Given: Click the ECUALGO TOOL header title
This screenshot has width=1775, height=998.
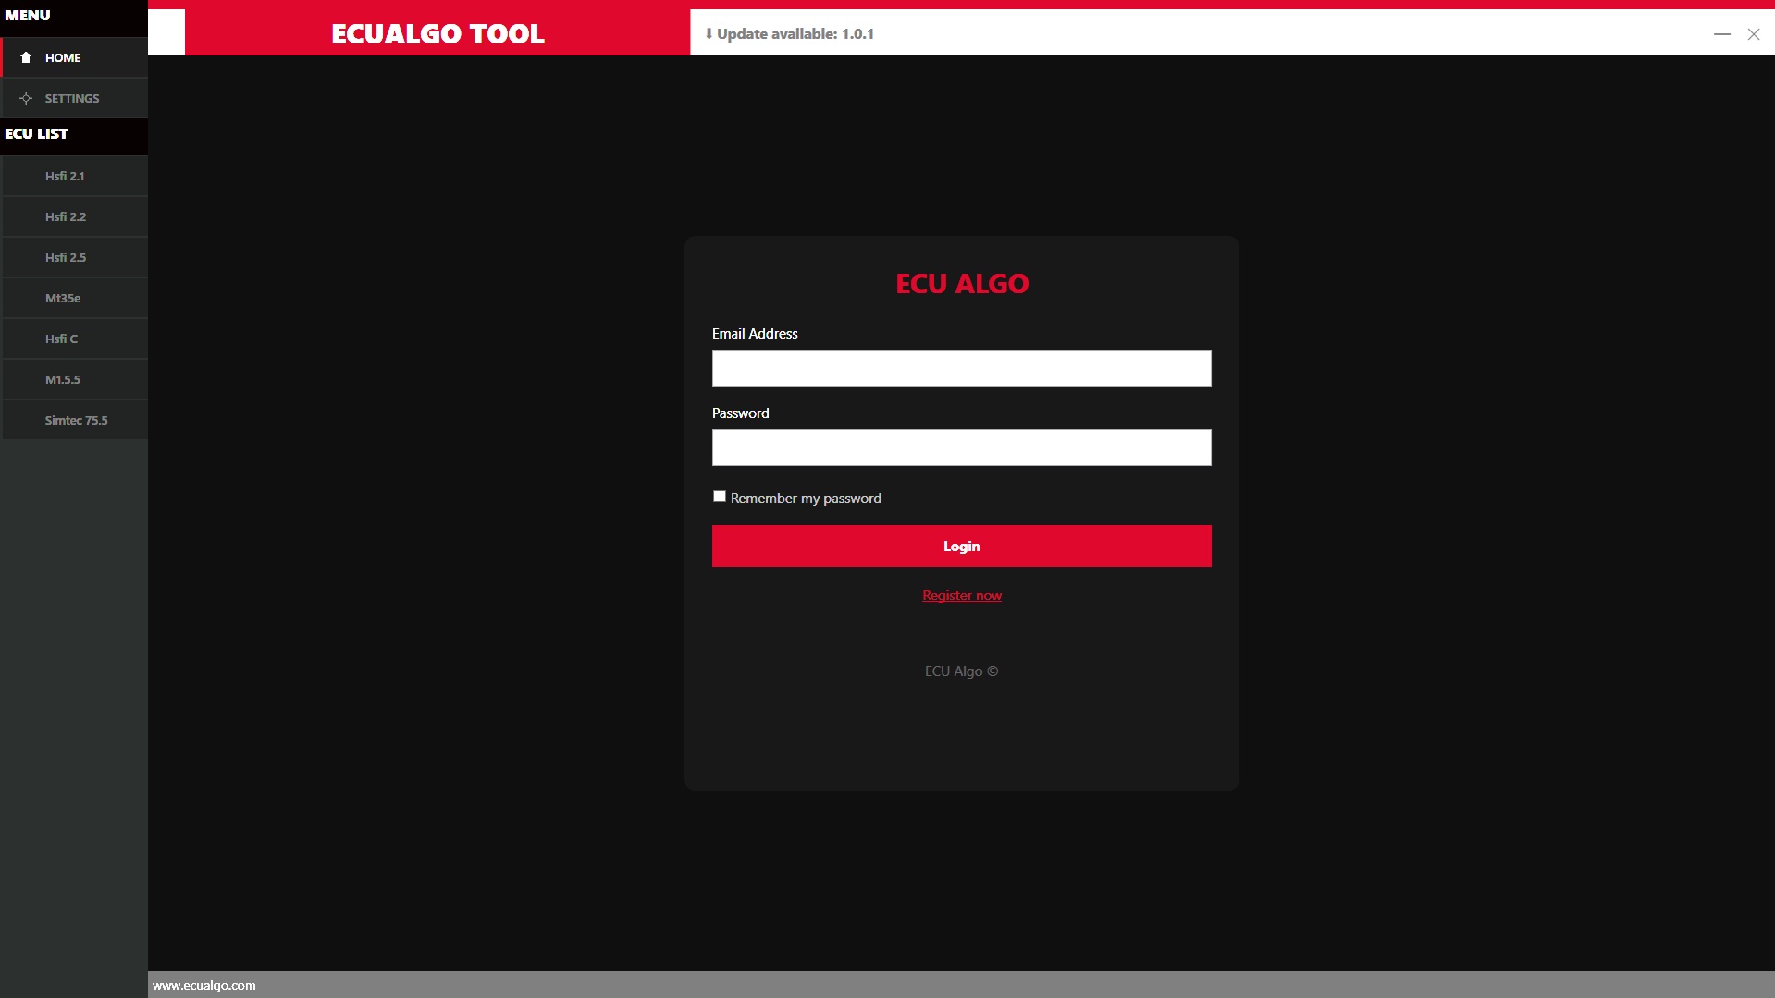Looking at the screenshot, I should pos(438,34).
